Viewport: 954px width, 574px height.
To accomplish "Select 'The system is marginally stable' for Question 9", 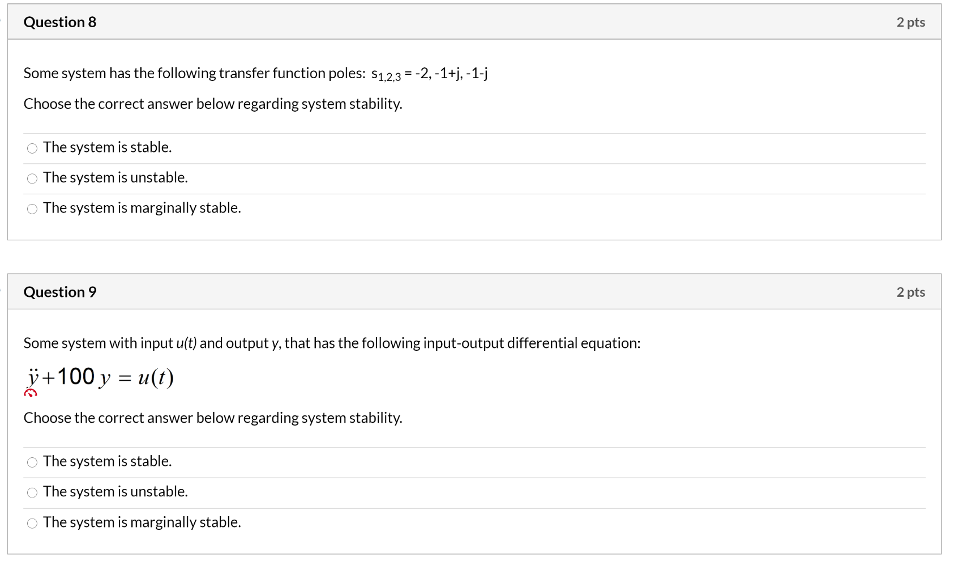I will pyautogui.click(x=32, y=523).
